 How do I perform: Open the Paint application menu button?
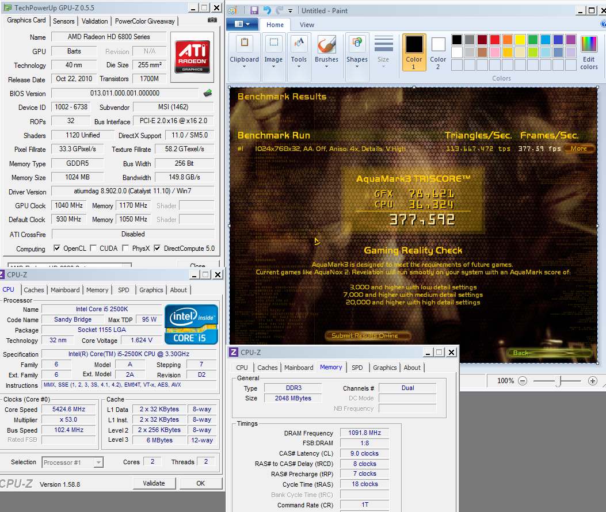pyautogui.click(x=242, y=24)
